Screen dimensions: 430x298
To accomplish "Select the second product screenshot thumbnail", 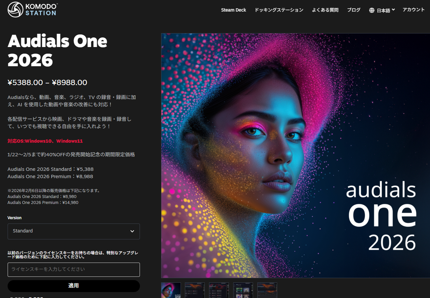I will (195, 290).
